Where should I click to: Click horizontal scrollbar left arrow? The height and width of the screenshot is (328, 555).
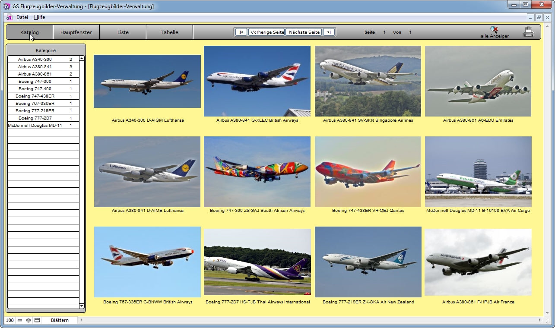coord(81,320)
